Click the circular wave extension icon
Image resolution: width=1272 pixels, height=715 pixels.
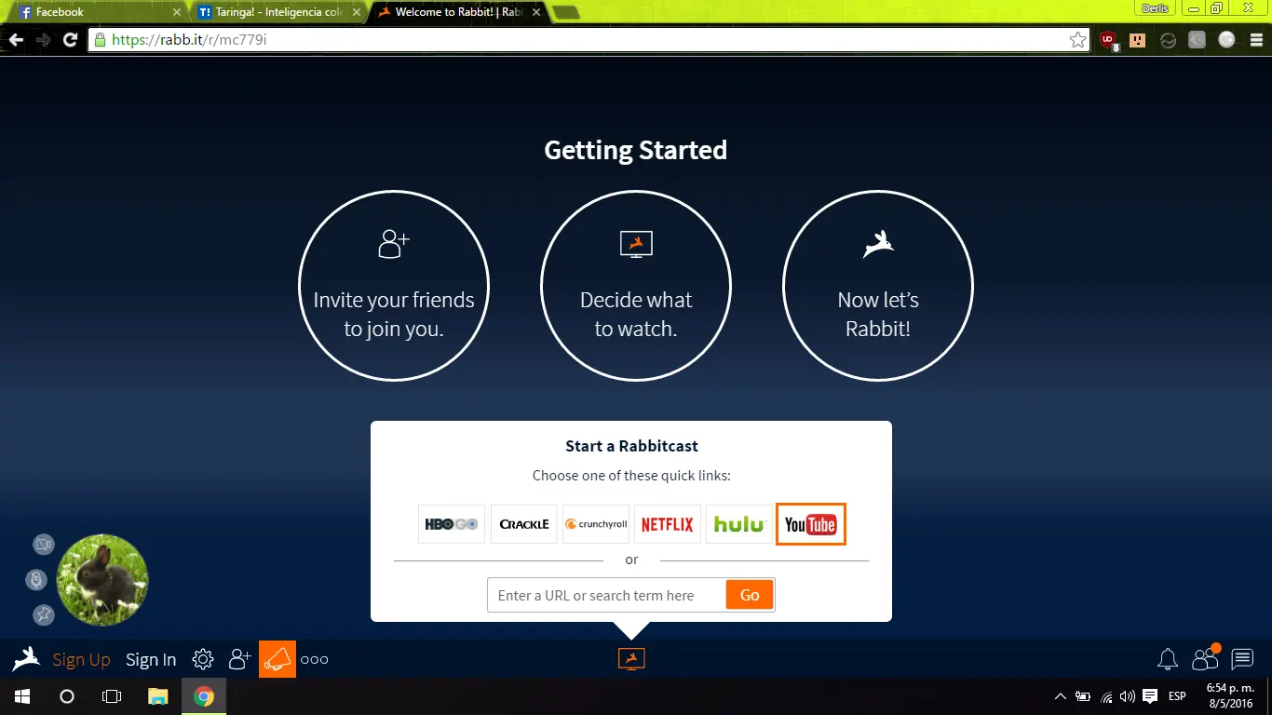coord(1168,40)
